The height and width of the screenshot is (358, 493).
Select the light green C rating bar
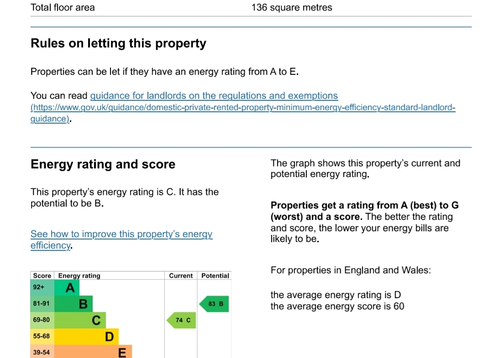[x=80, y=320]
